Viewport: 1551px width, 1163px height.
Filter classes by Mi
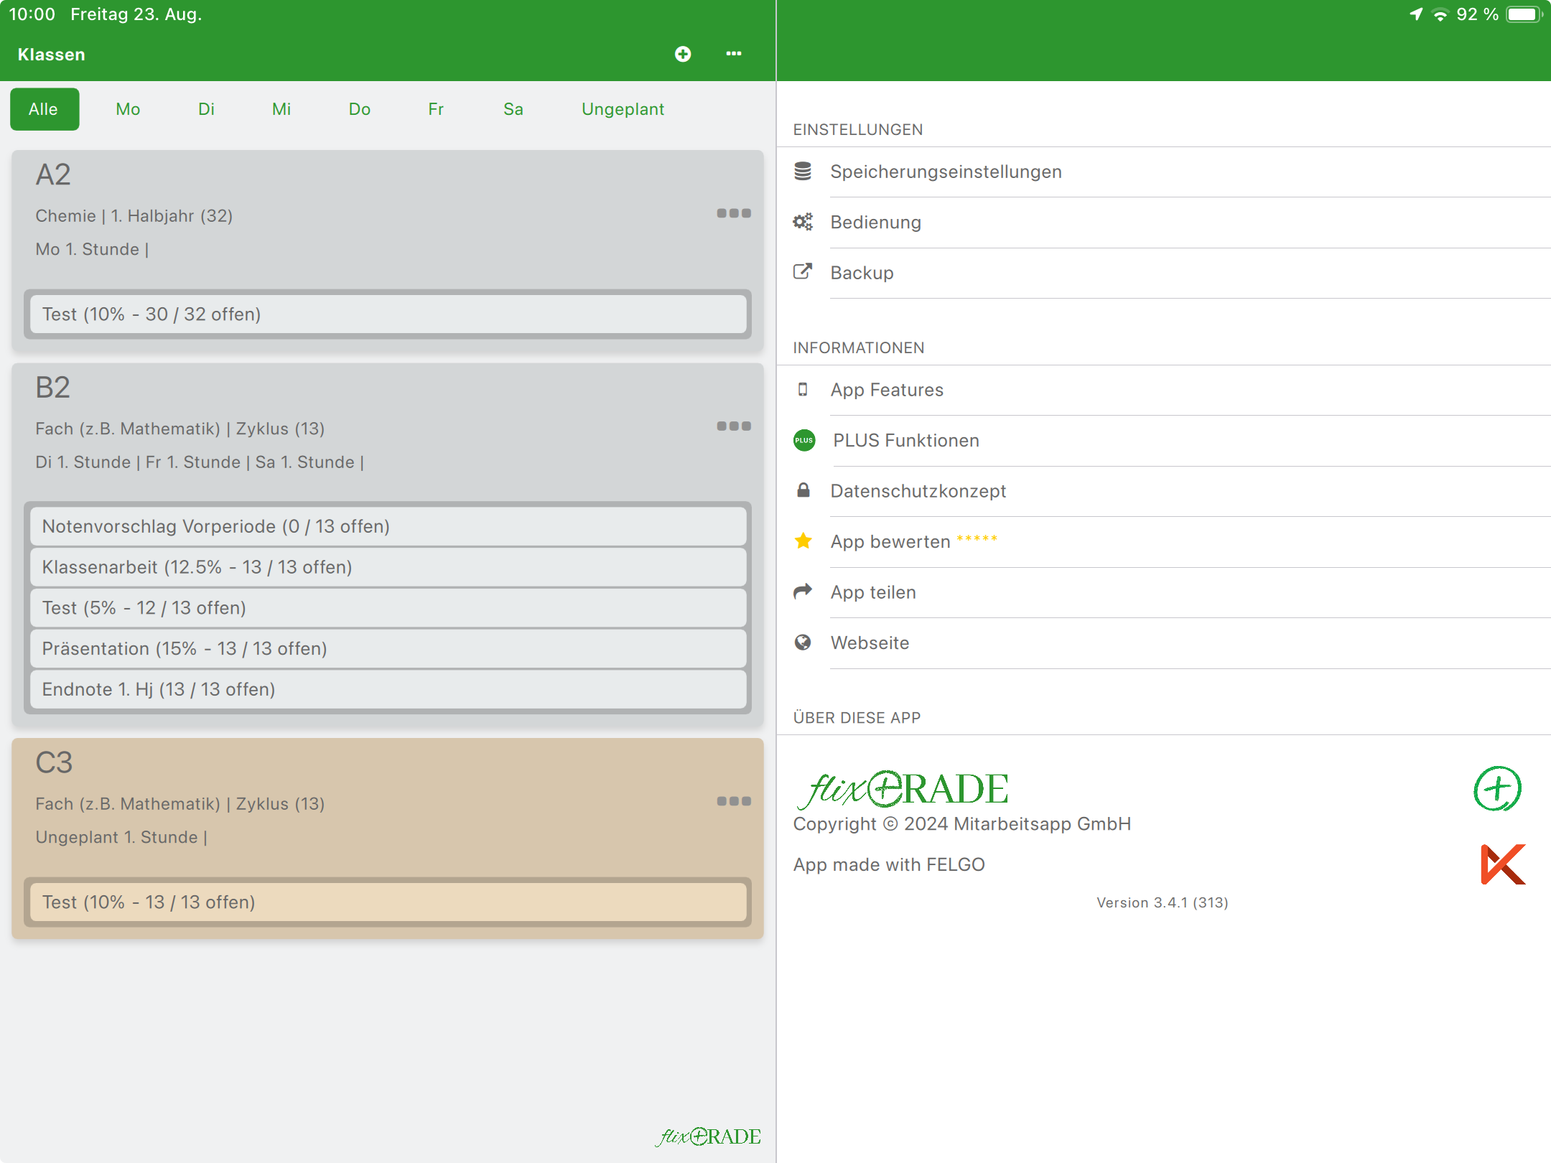coord(281,109)
